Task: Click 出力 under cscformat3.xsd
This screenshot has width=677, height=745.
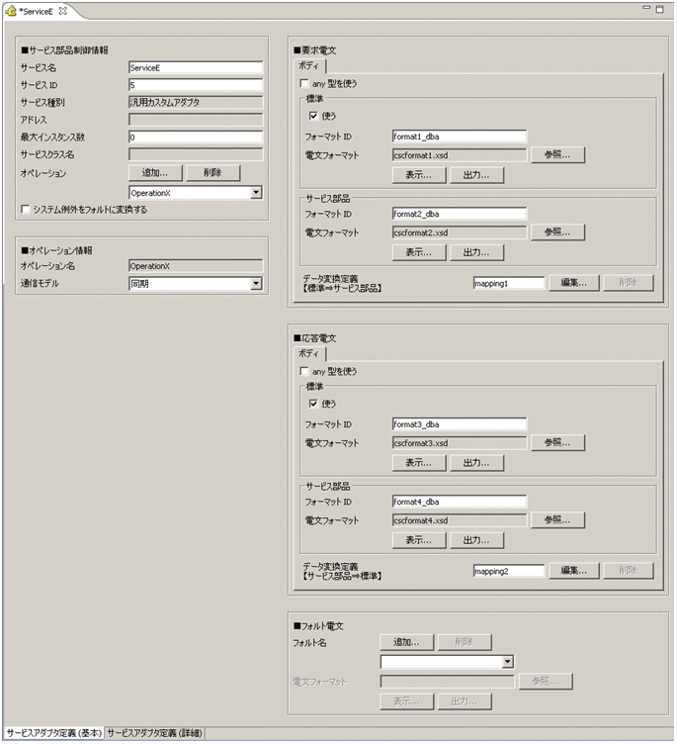Action: (x=476, y=463)
